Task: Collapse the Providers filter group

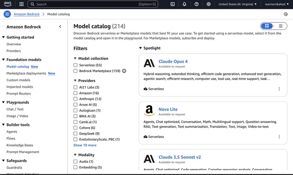Action: click(x=75, y=80)
